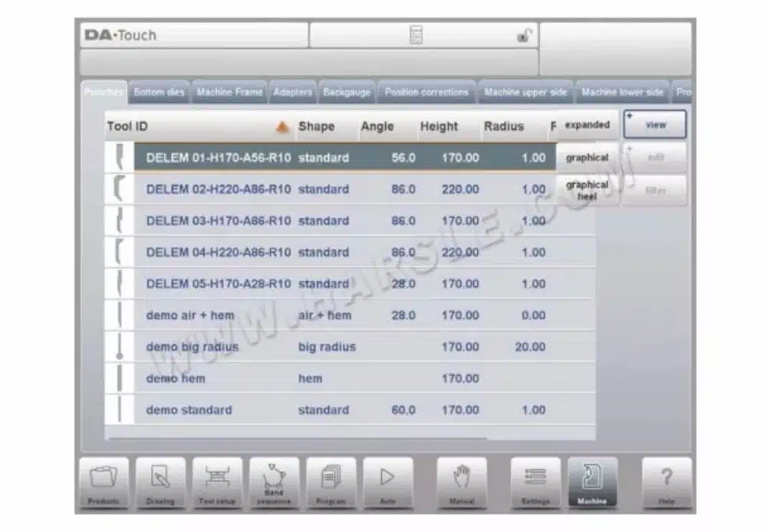Click the calculator icon in header
Screen dimensions: 767x532
[416, 34]
